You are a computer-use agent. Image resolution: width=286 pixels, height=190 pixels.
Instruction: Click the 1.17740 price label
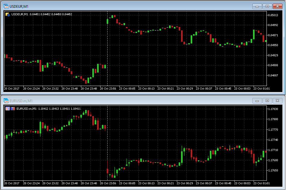[x=273, y=140]
